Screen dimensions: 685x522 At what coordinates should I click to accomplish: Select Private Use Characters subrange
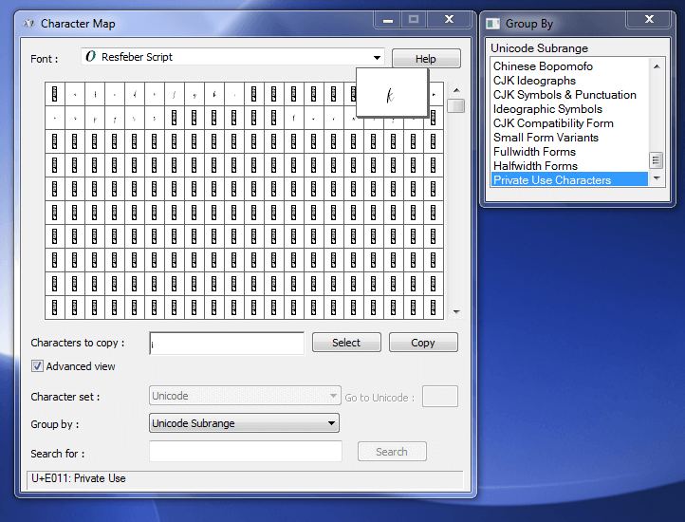[x=569, y=179]
